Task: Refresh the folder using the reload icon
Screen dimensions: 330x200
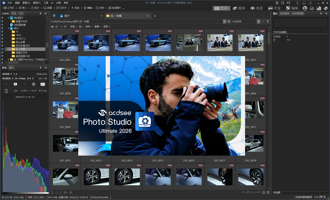Action: pos(229,21)
